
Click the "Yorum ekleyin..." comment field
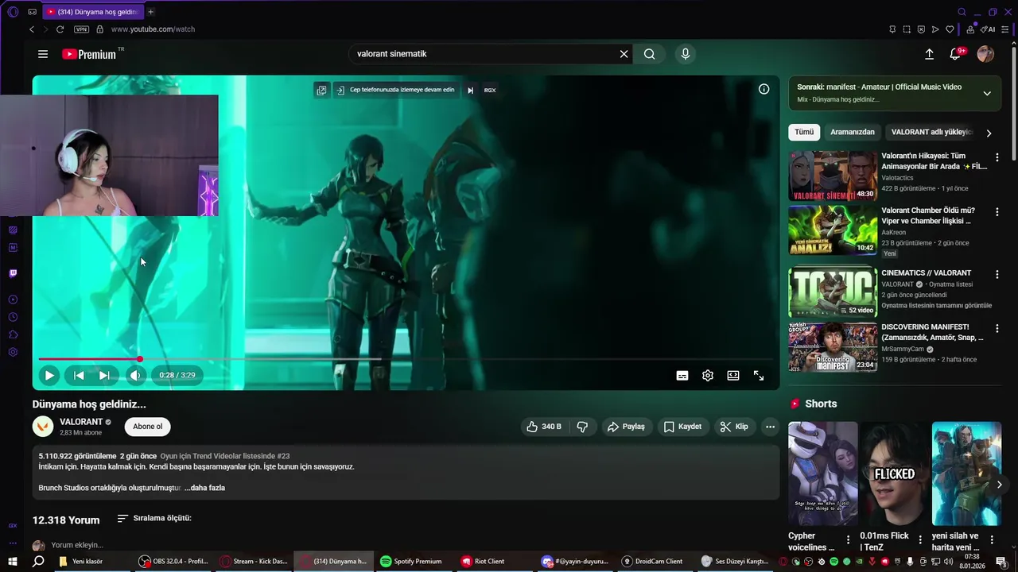pyautogui.click(x=77, y=545)
